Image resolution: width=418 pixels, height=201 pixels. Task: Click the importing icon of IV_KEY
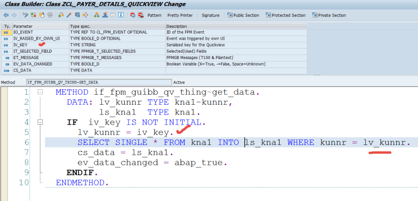(6, 45)
